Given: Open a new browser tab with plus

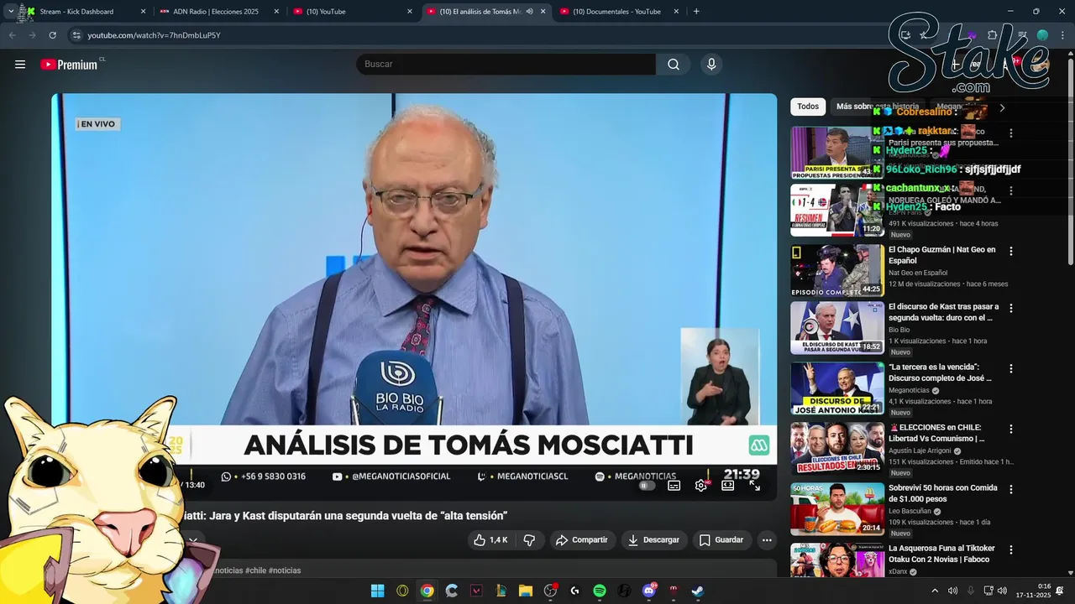Looking at the screenshot, I should click(696, 12).
